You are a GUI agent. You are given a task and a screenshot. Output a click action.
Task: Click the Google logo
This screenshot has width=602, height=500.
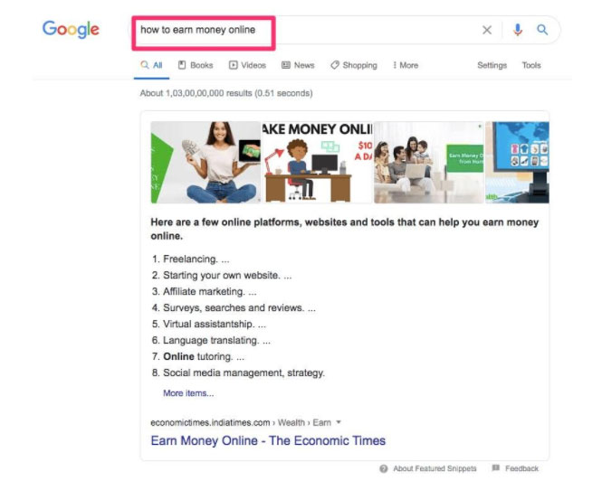click(x=71, y=29)
